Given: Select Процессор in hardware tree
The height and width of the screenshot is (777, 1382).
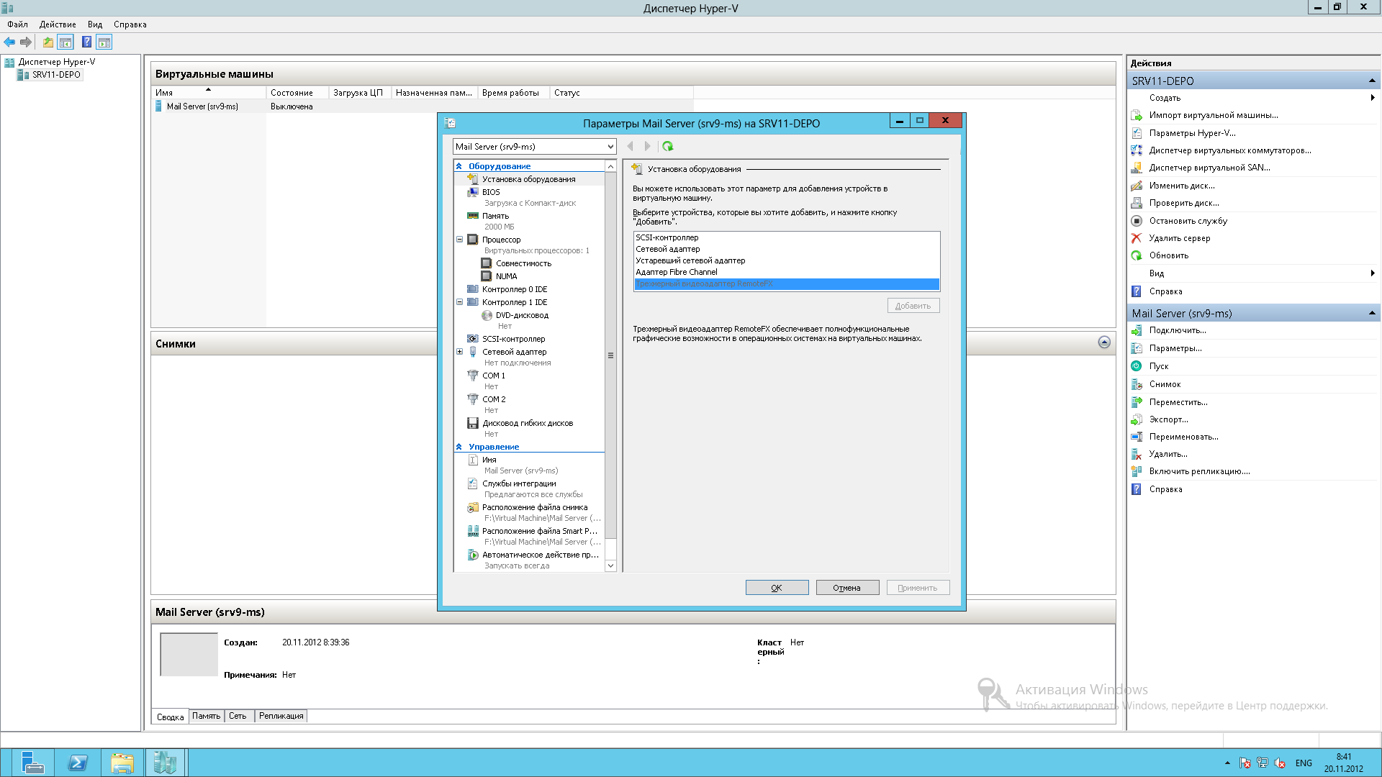Looking at the screenshot, I should [501, 240].
